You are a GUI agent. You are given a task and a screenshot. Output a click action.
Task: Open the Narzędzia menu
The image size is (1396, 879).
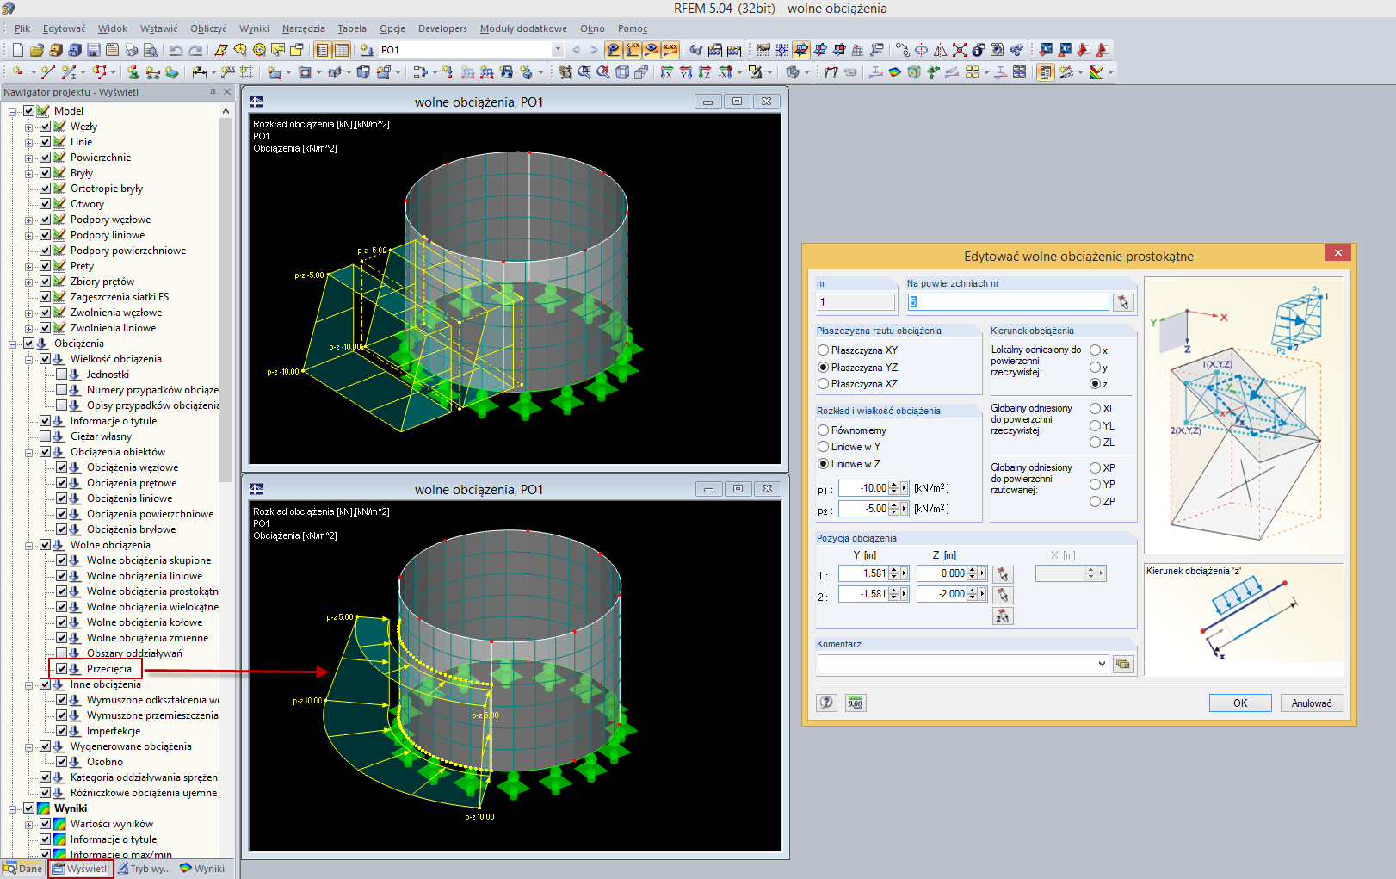coord(304,28)
